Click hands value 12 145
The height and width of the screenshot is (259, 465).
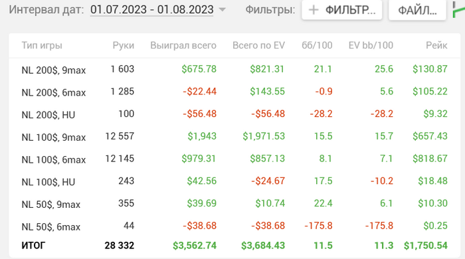coord(120,159)
